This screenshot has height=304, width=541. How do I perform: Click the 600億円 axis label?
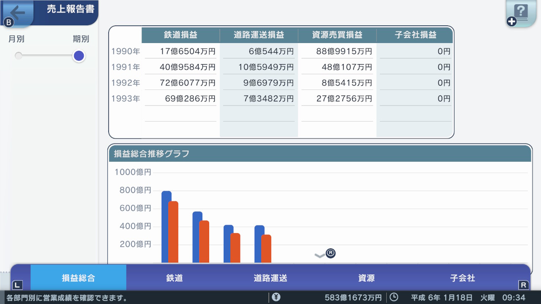pos(135,208)
